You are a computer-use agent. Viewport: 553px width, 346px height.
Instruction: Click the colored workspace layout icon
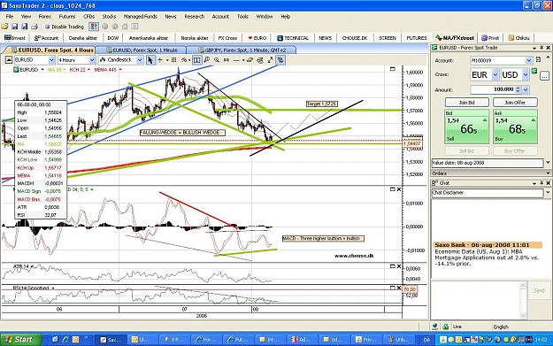pyautogui.click(x=94, y=27)
